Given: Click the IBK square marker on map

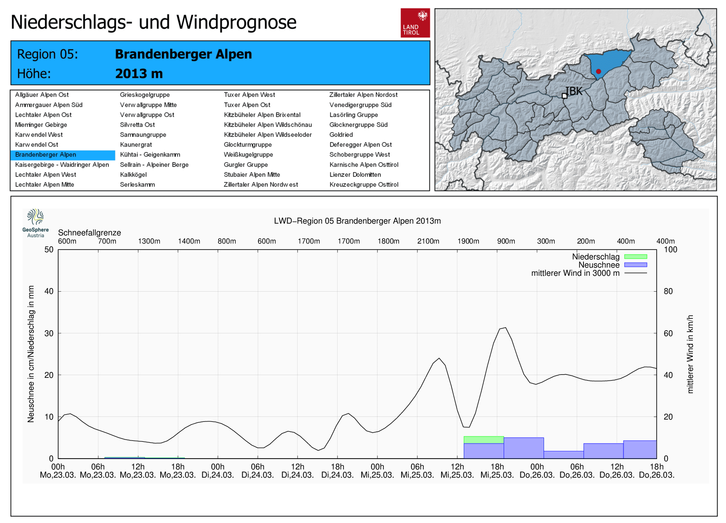Looking at the screenshot, I should coord(564,96).
